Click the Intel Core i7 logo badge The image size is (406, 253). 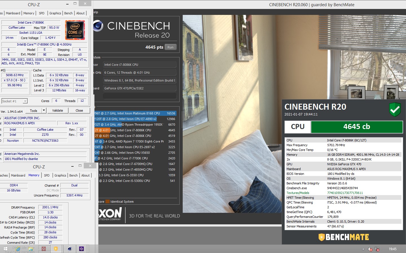tap(75, 30)
